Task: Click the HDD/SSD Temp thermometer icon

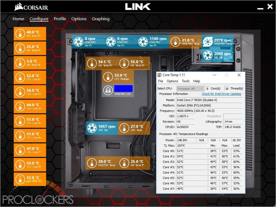Action: pyautogui.click(x=92, y=163)
